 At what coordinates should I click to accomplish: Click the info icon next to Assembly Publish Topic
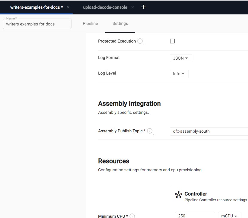pos(150,131)
